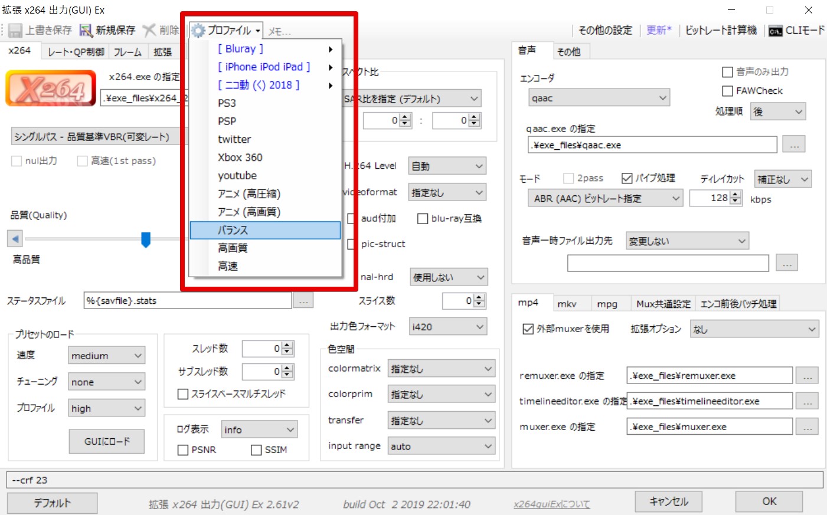Open the 処理順 dropdown

pyautogui.click(x=778, y=111)
